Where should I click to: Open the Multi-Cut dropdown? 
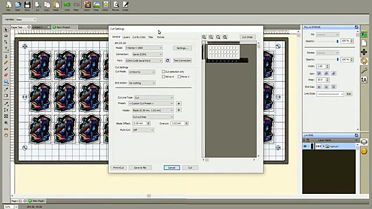click(x=143, y=130)
